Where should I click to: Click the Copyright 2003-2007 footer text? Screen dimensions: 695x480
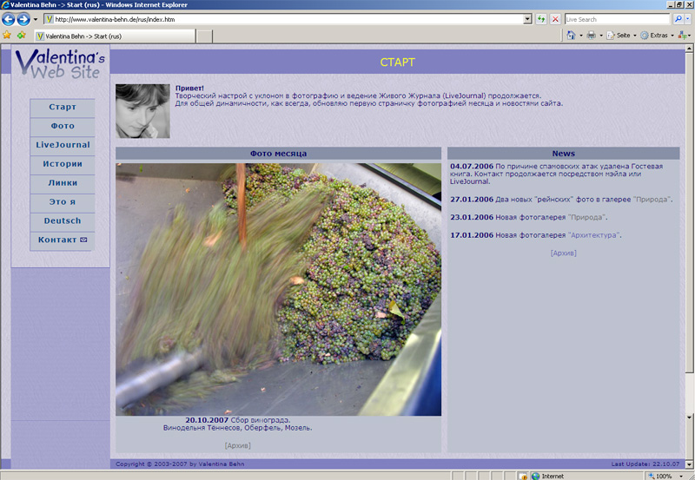coord(180,464)
